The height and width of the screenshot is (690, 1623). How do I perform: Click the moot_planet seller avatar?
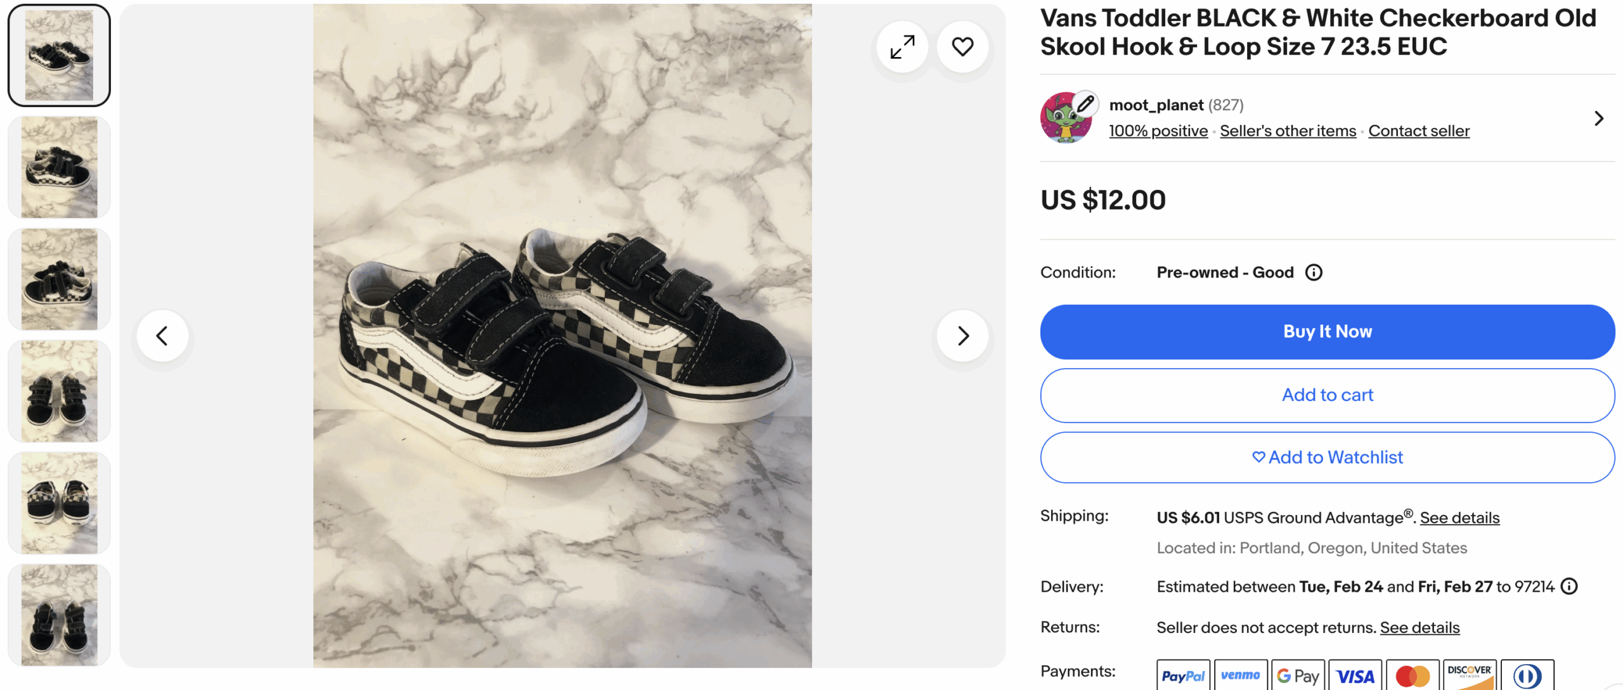[1066, 118]
